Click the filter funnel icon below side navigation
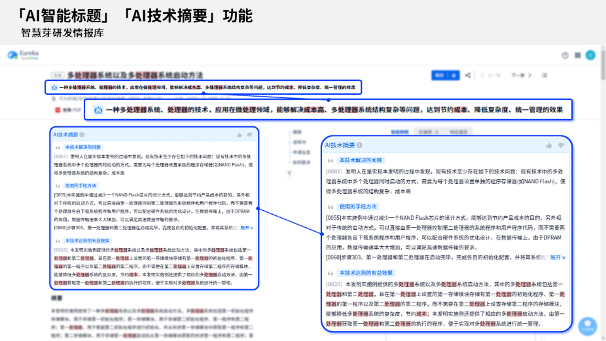Viewport: 606px width, 341px height. [x=289, y=174]
